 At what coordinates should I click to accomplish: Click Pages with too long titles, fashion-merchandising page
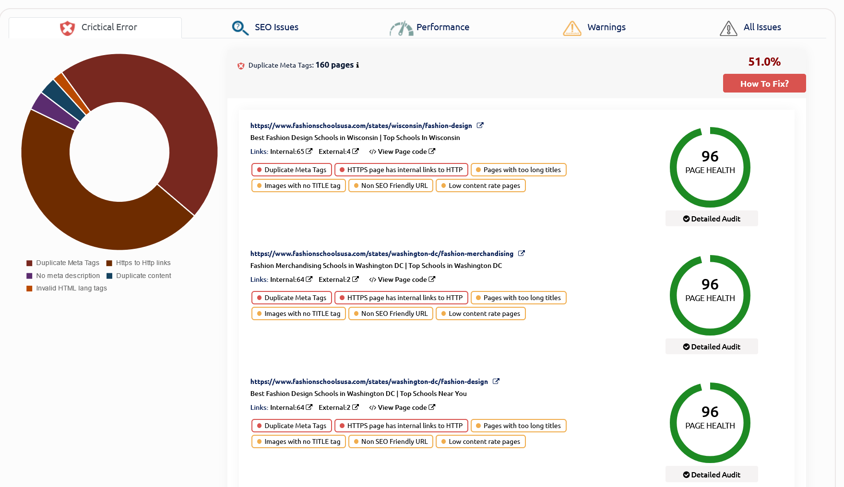pyautogui.click(x=519, y=298)
